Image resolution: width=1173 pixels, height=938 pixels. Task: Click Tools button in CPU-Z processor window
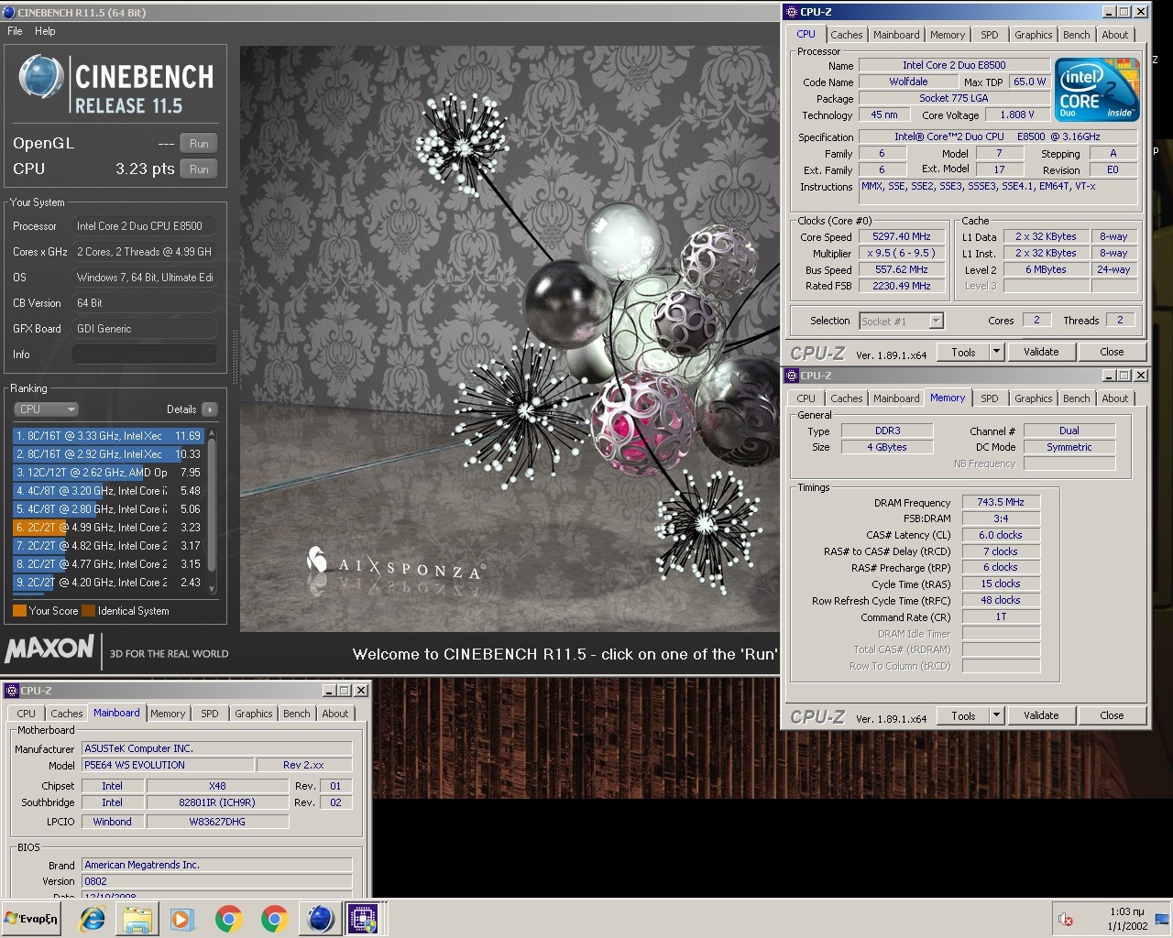pyautogui.click(x=963, y=352)
